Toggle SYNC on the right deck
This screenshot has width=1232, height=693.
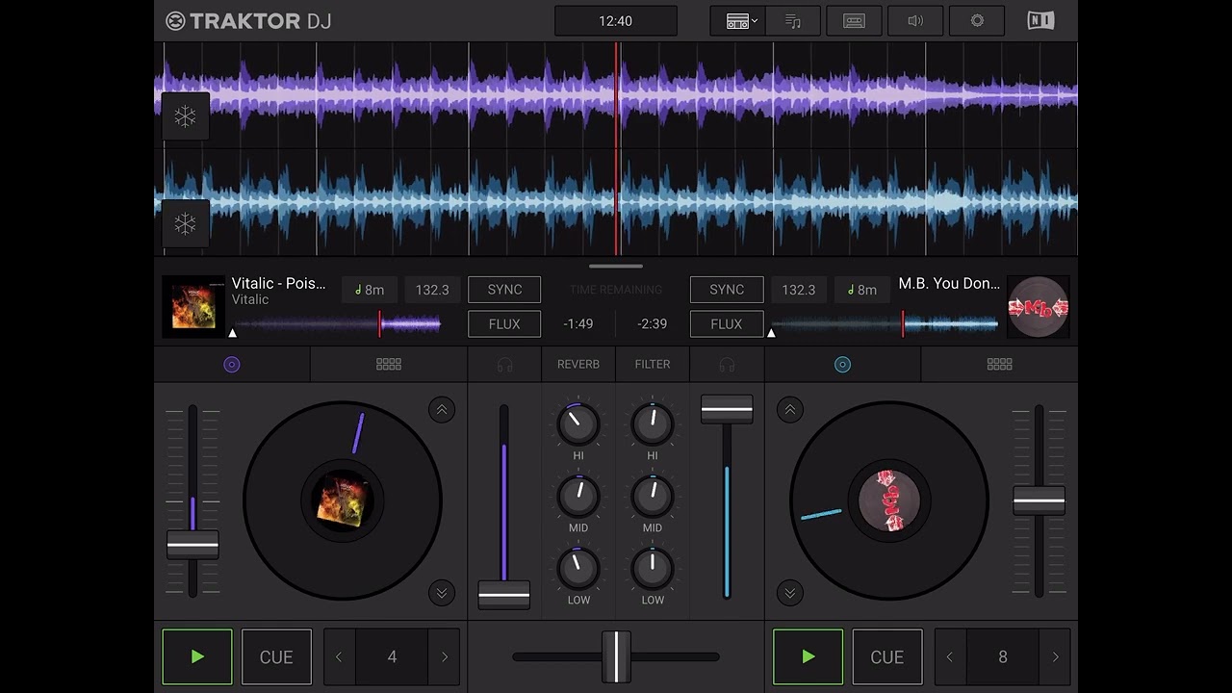tap(727, 290)
